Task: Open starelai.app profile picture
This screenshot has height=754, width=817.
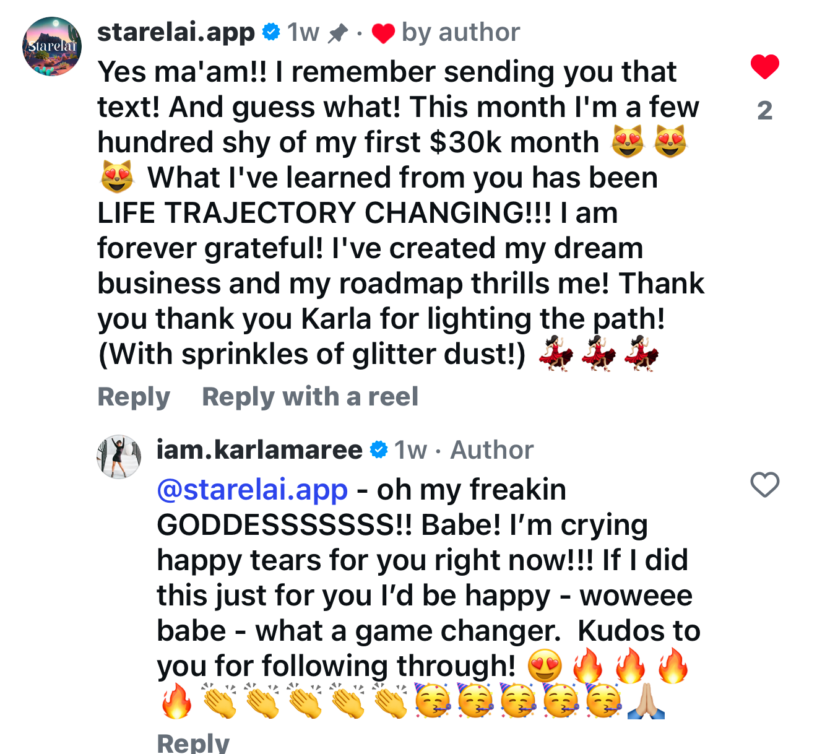Action: point(52,46)
